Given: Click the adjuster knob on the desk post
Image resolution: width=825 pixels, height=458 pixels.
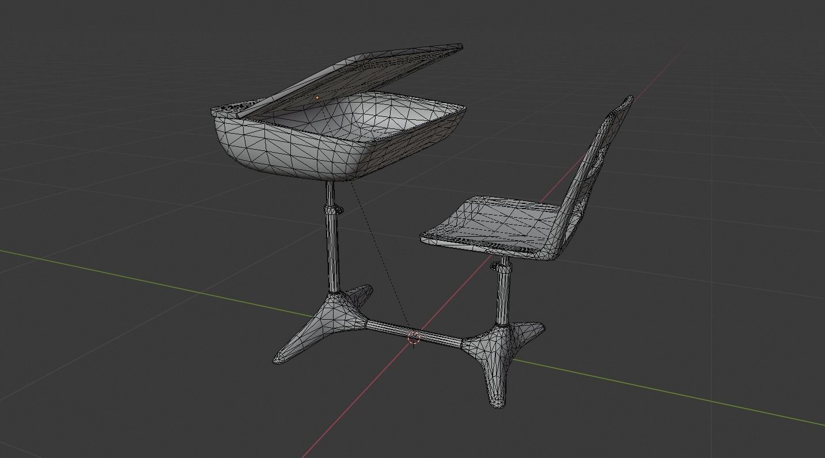Looking at the screenshot, I should 340,209.
